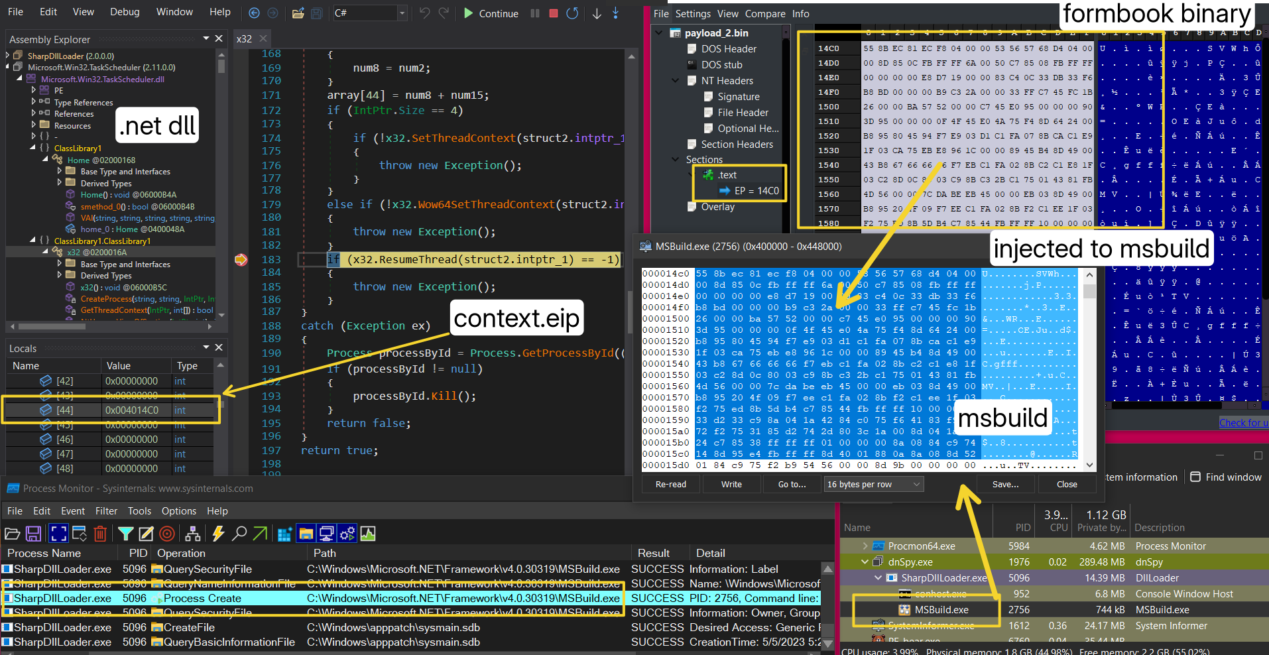1269x655 pixels.
Task: Open the C# language dropdown
Action: [x=402, y=13]
